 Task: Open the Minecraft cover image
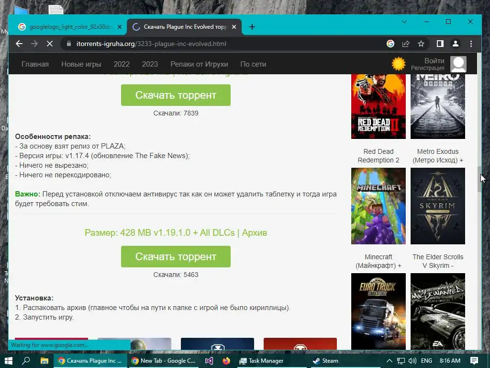(379, 206)
